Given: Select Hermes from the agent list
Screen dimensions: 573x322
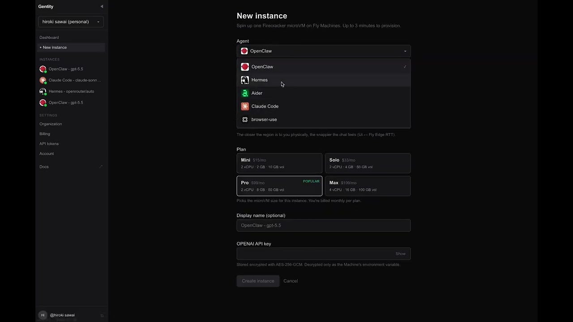Looking at the screenshot, I should 324,80.
